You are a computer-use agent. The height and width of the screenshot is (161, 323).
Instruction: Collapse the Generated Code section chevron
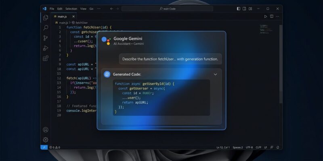(215, 74)
